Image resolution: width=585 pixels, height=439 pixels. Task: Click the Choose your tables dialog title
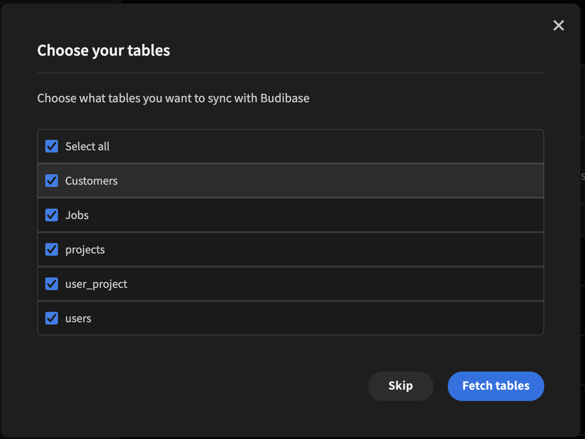103,50
